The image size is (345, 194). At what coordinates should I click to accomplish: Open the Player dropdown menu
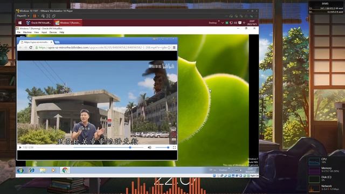(23, 16)
